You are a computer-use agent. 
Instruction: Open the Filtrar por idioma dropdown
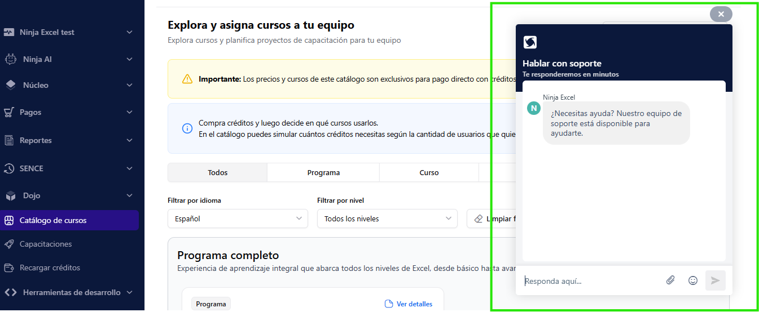point(238,219)
